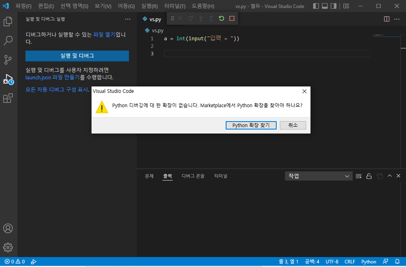Switch to the 출력 panel tab
The width and height of the screenshot is (406, 267).
tap(168, 176)
